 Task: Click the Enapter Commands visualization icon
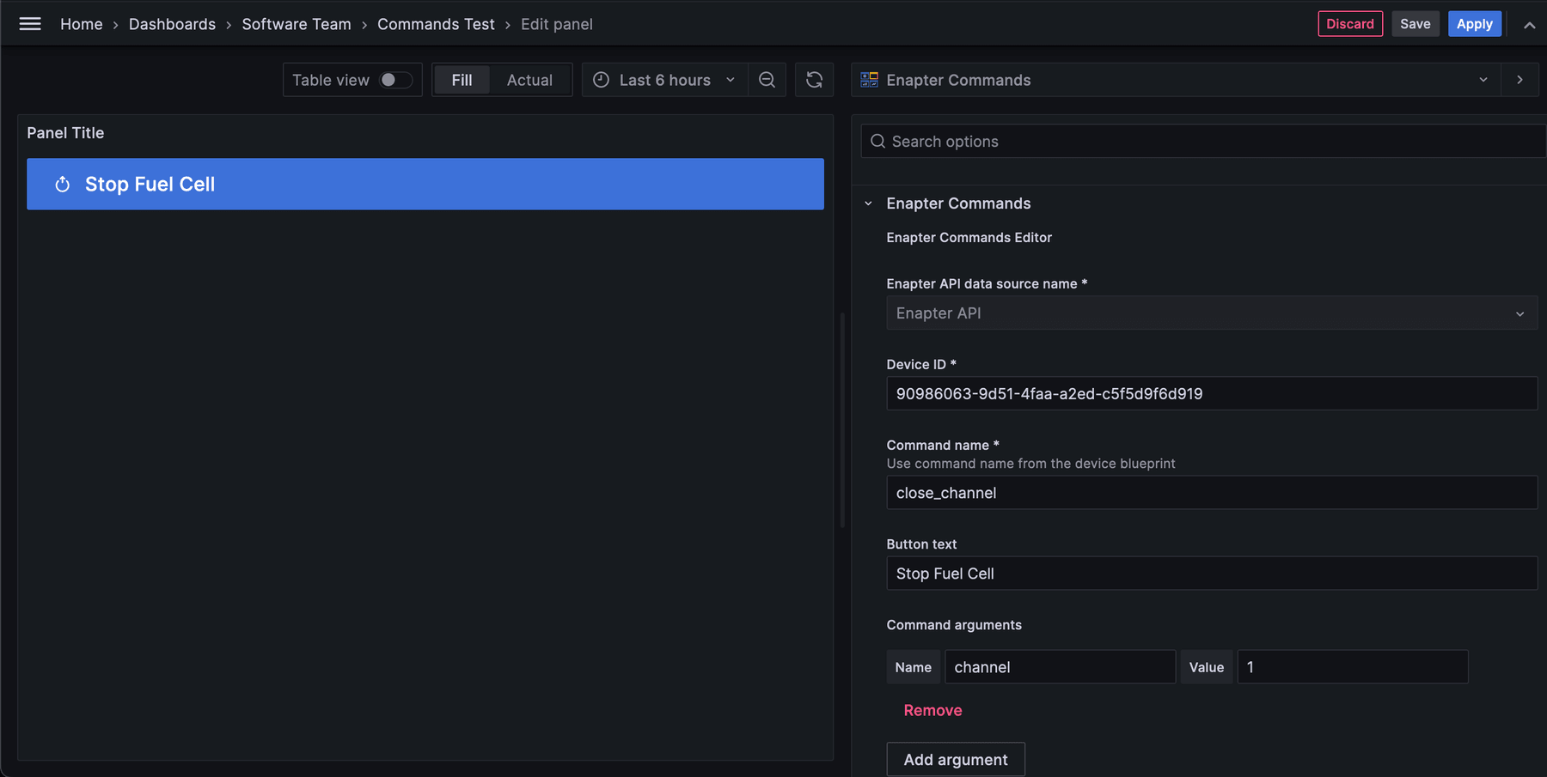(x=868, y=79)
